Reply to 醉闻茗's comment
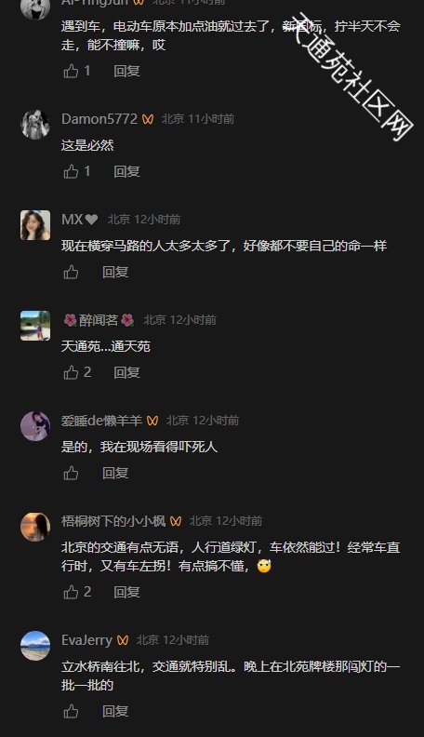This screenshot has height=737, width=424. 126,373
